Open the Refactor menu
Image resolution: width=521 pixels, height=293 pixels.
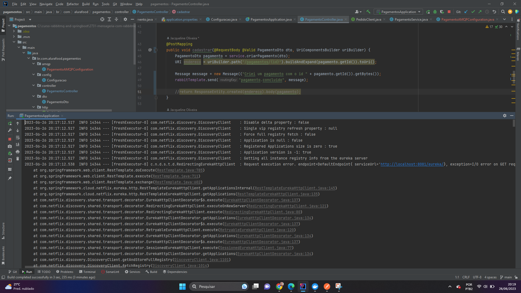(72, 4)
